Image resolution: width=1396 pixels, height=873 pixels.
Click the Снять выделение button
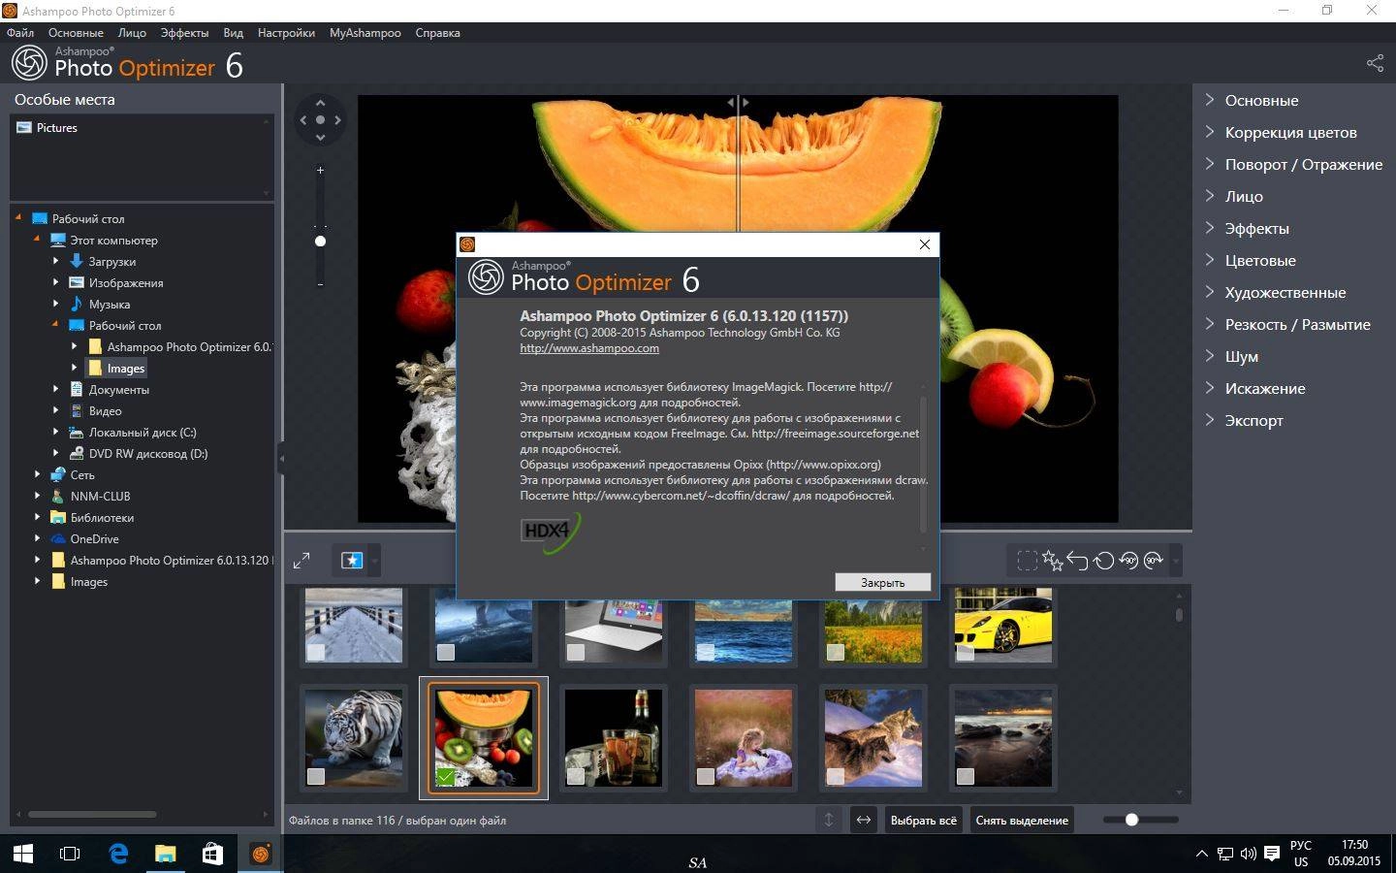[1022, 820]
